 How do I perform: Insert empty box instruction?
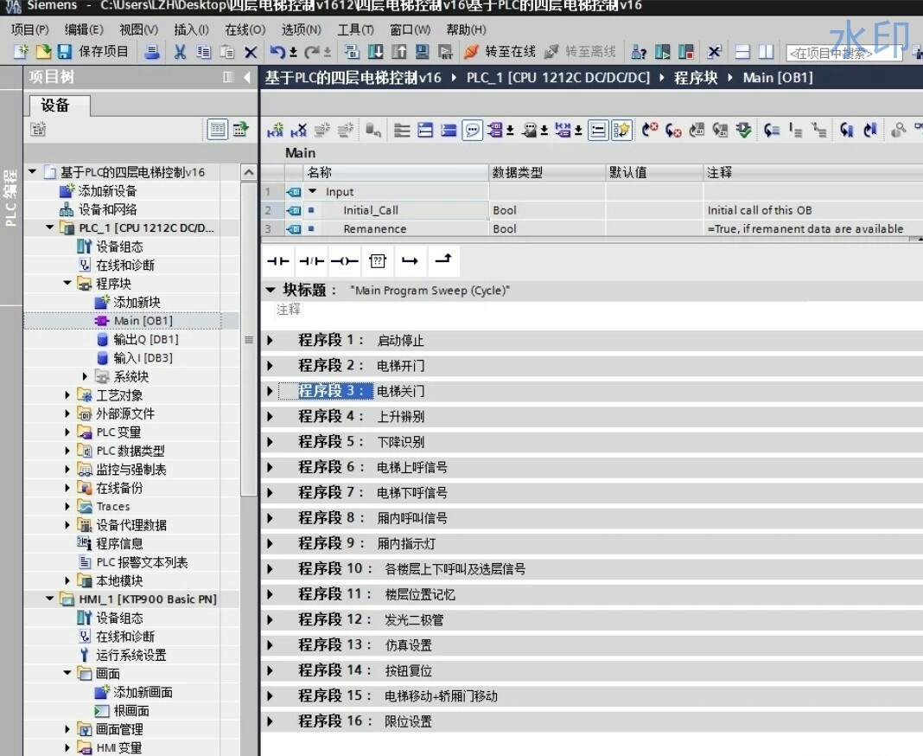[378, 260]
